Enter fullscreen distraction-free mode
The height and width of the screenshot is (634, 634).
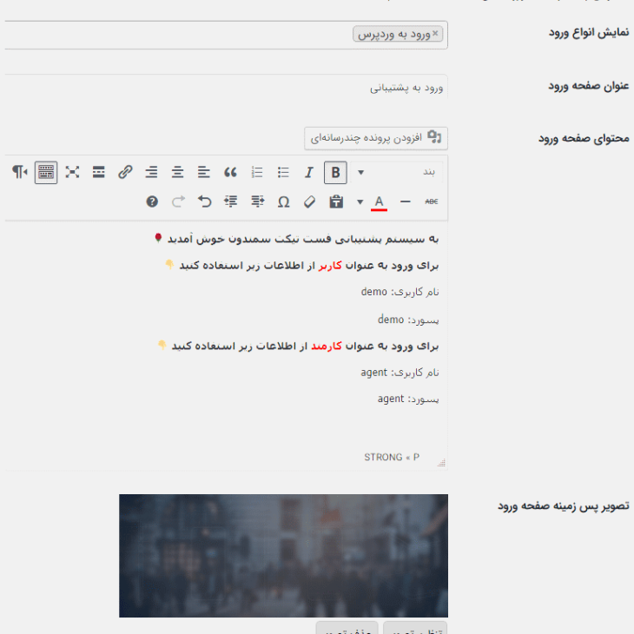(x=73, y=172)
